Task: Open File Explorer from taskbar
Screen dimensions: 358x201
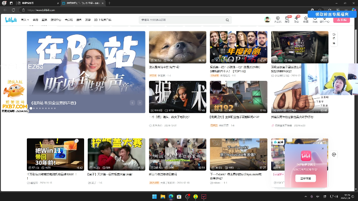Action: tap(163, 197)
